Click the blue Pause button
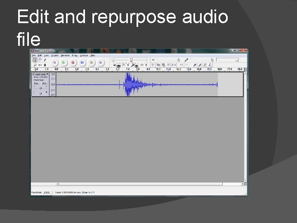297x223 pixels. tap(82, 62)
